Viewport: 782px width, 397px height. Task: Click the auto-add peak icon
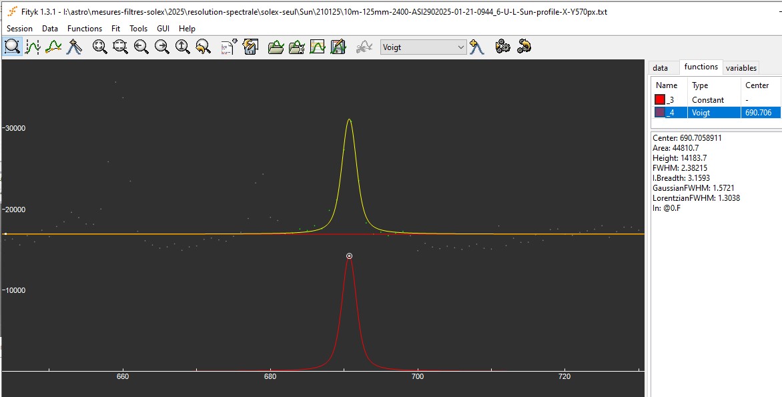(476, 47)
